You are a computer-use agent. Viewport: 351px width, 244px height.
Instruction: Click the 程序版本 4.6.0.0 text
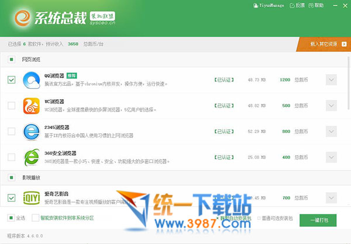25,236
